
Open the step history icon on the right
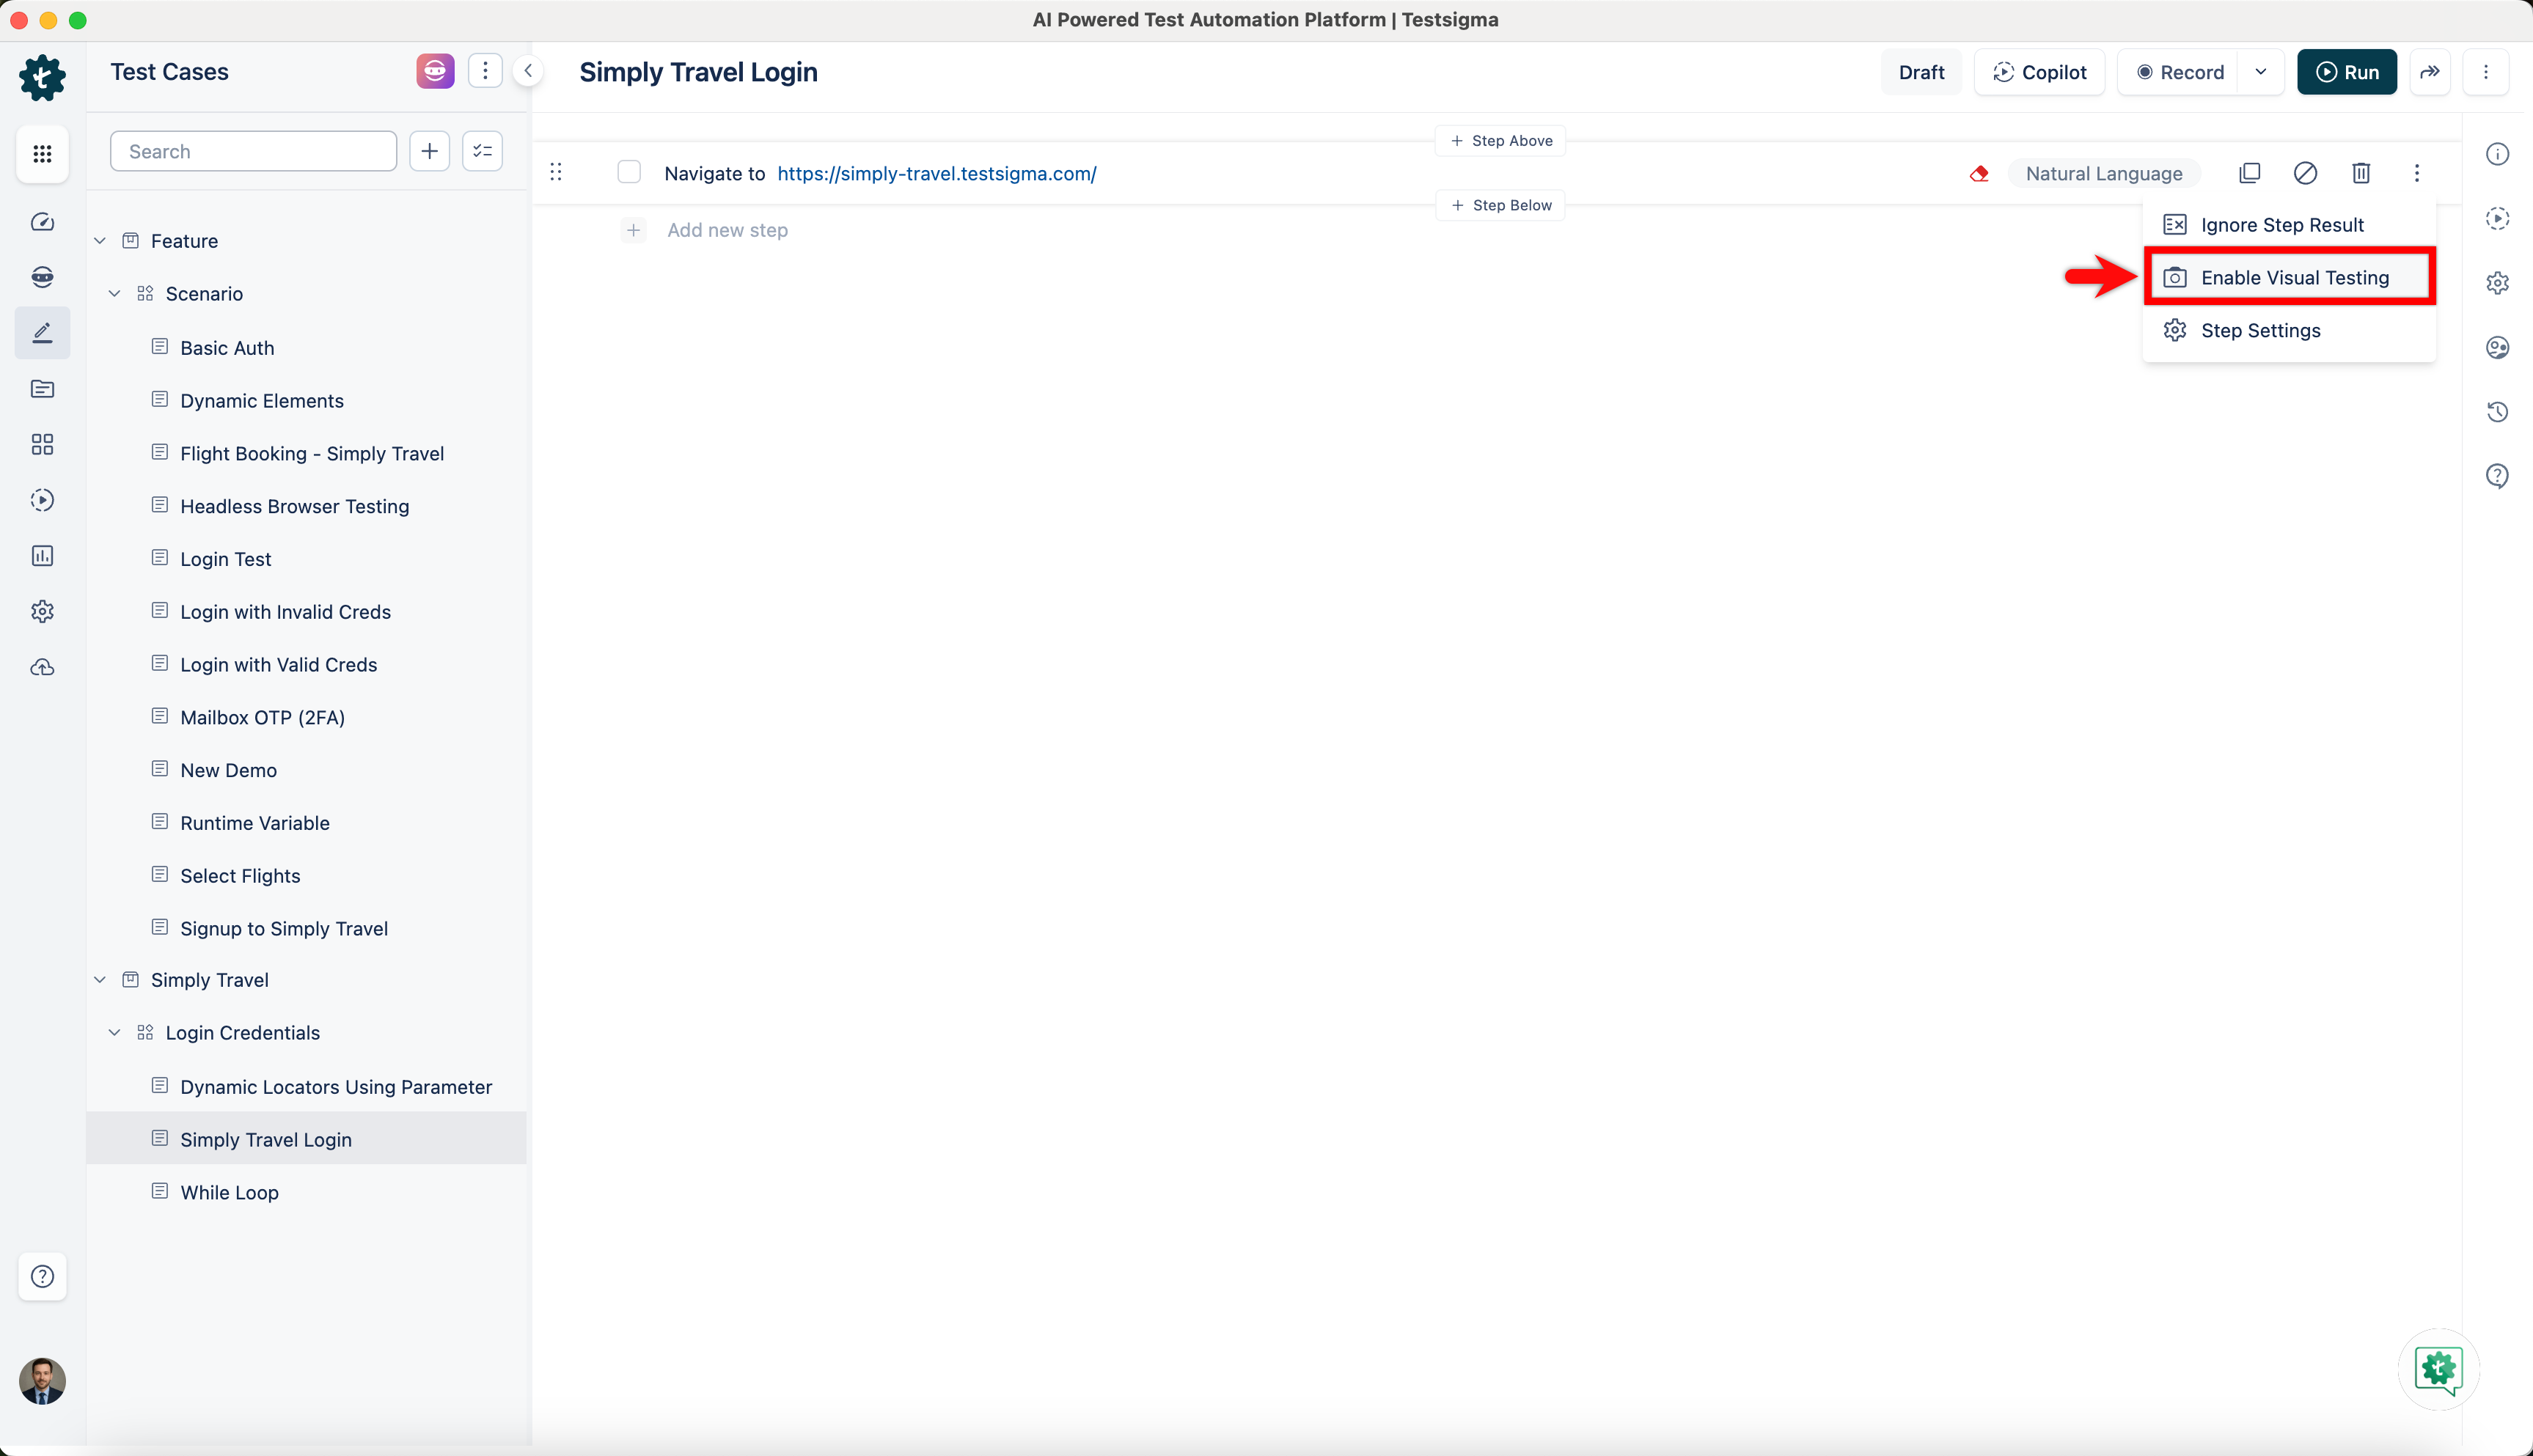(2497, 411)
